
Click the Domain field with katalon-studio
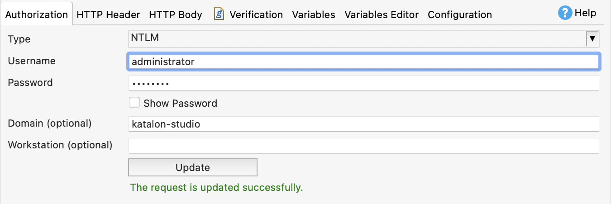coord(364,123)
